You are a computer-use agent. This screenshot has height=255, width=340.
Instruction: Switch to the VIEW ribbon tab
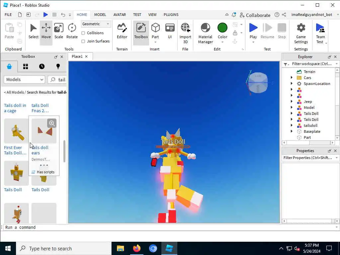pyautogui.click(x=152, y=15)
